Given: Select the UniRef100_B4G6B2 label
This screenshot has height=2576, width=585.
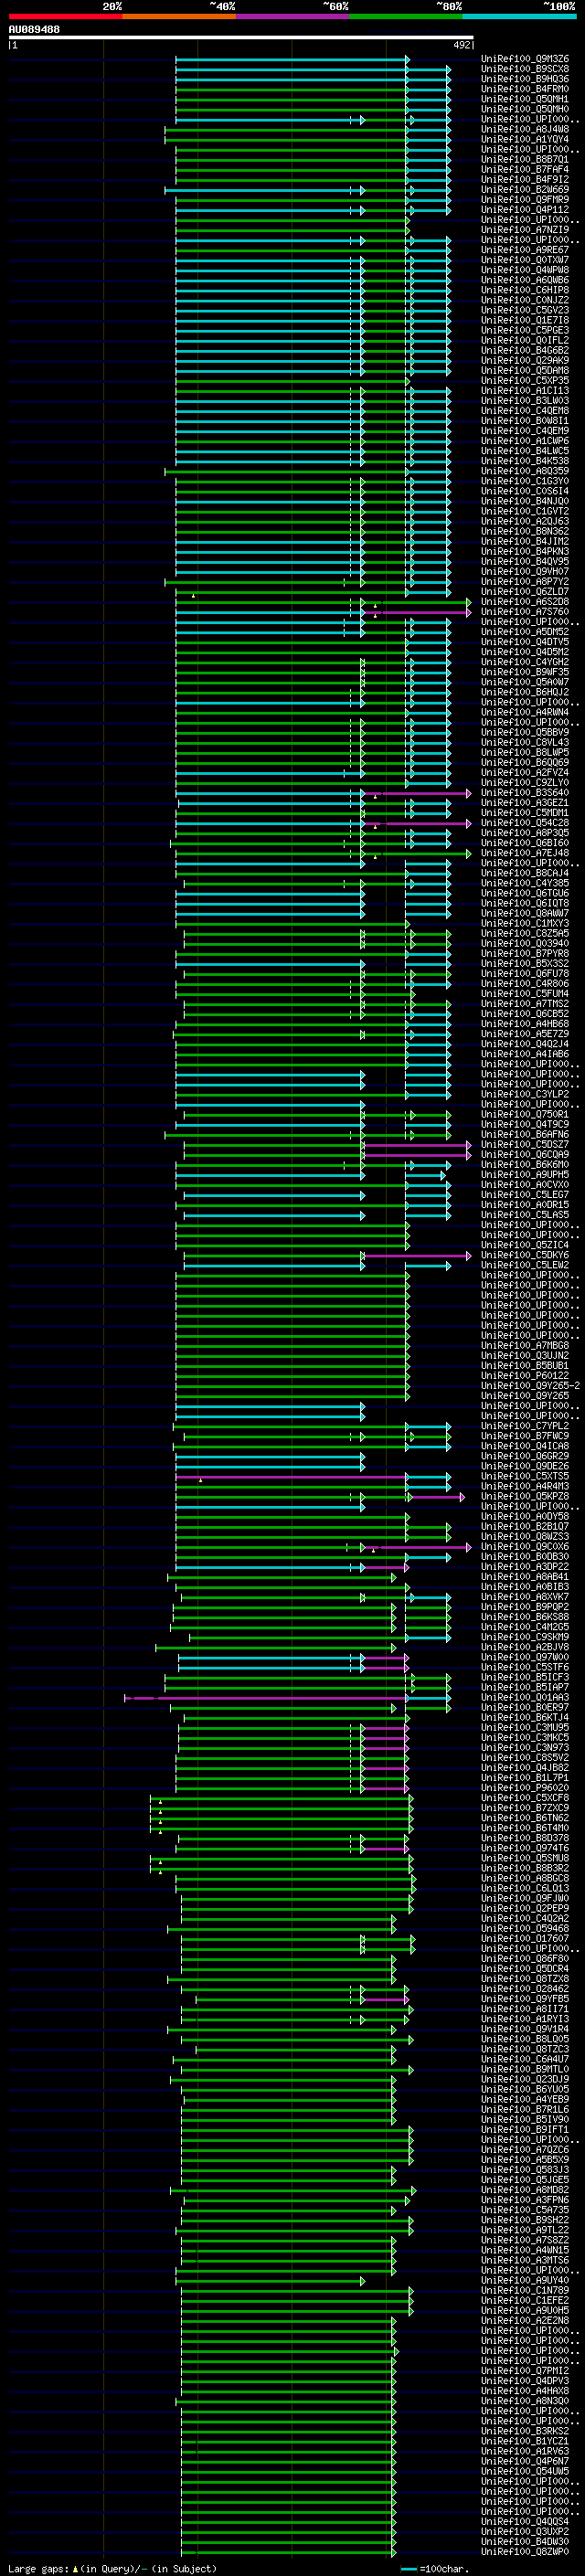Looking at the screenshot, I should pyautogui.click(x=525, y=350).
